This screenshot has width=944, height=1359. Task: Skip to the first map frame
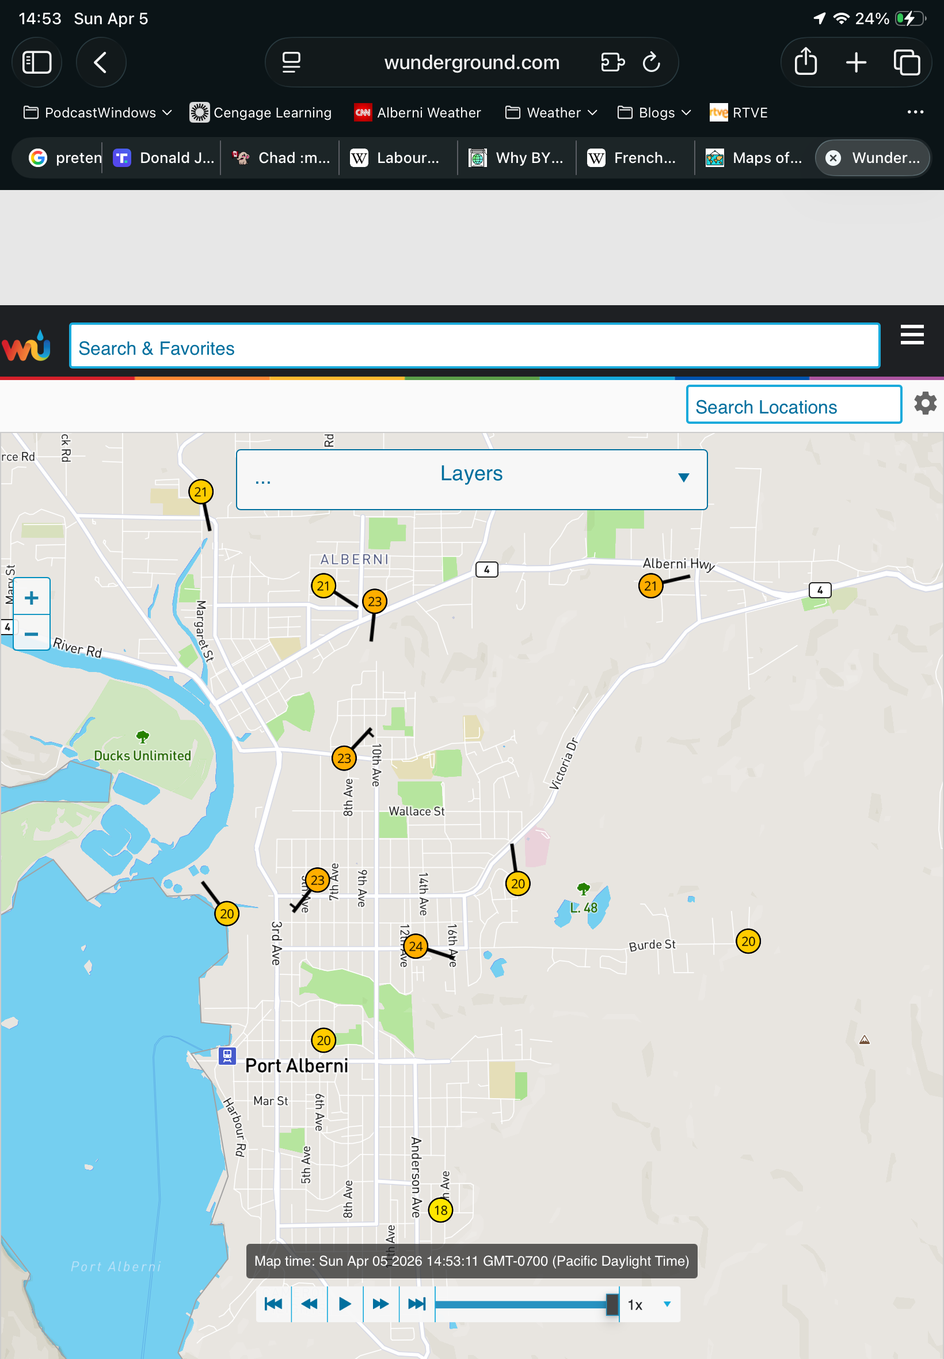(x=273, y=1304)
